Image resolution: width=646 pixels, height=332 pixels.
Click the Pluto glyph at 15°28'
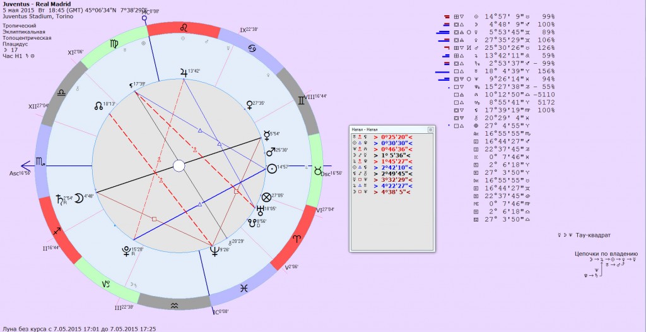pyautogui.click(x=126, y=251)
